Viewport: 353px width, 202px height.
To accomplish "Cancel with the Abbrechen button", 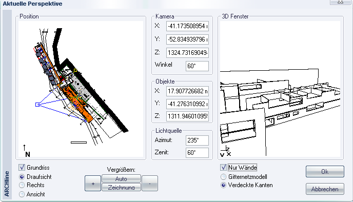I will [325, 189].
